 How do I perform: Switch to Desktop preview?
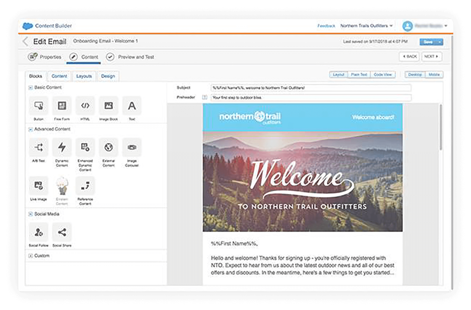pos(415,75)
